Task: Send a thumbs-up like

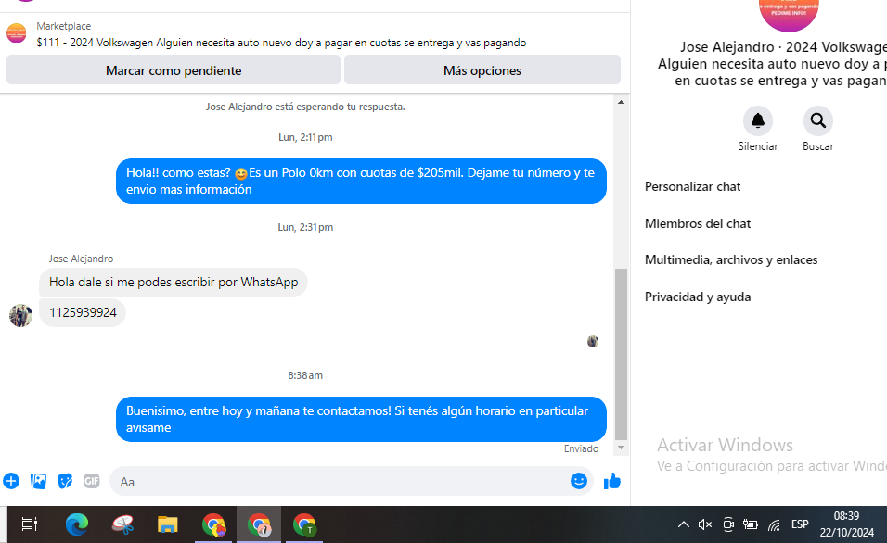Action: (x=612, y=482)
